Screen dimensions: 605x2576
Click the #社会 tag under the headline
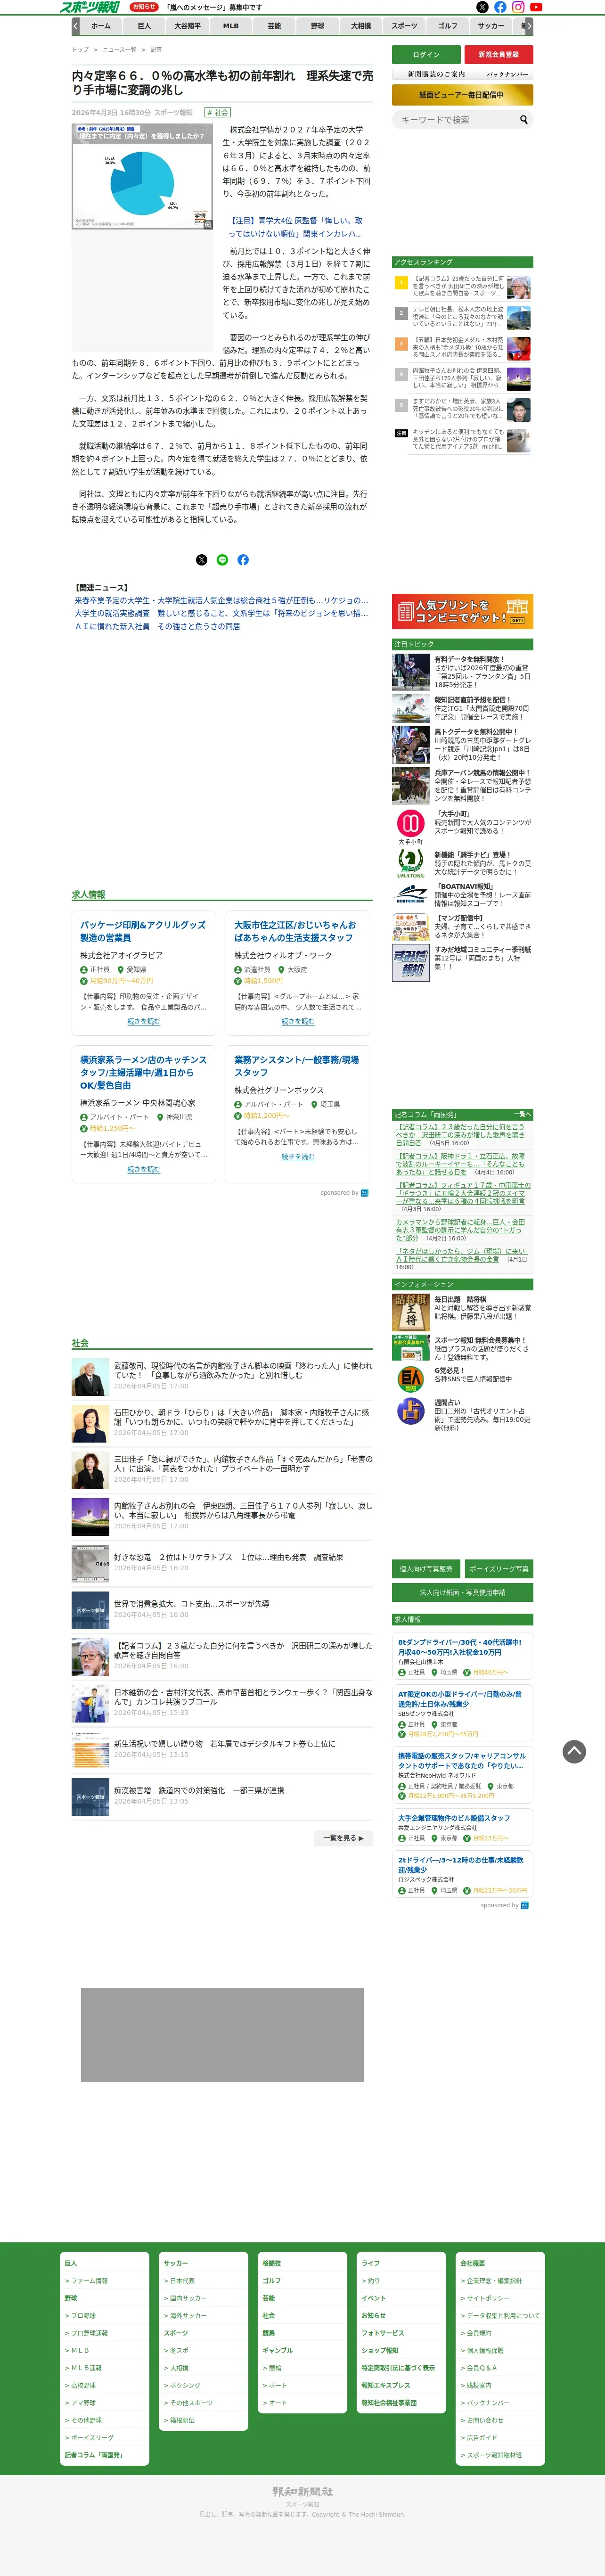(x=217, y=113)
